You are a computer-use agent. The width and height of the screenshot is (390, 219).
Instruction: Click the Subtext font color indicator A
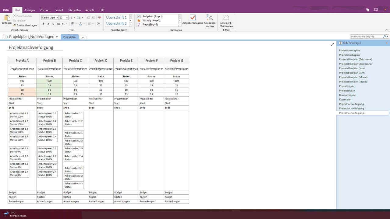[x=80, y=24]
